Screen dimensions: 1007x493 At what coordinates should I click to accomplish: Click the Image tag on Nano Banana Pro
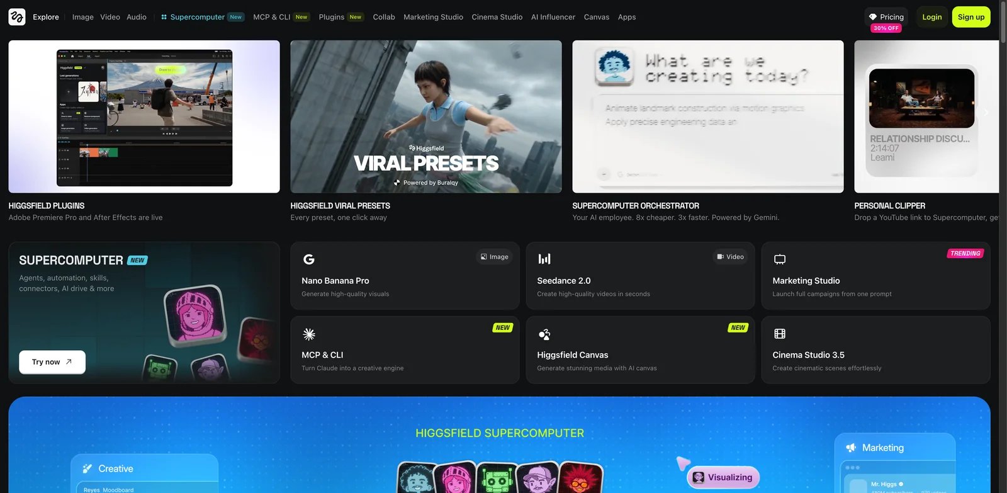(x=494, y=257)
